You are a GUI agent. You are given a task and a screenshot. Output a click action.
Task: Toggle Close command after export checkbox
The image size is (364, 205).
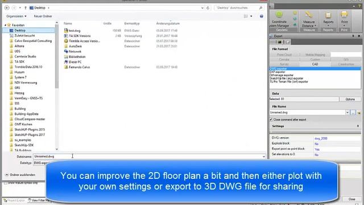(x=271, y=120)
